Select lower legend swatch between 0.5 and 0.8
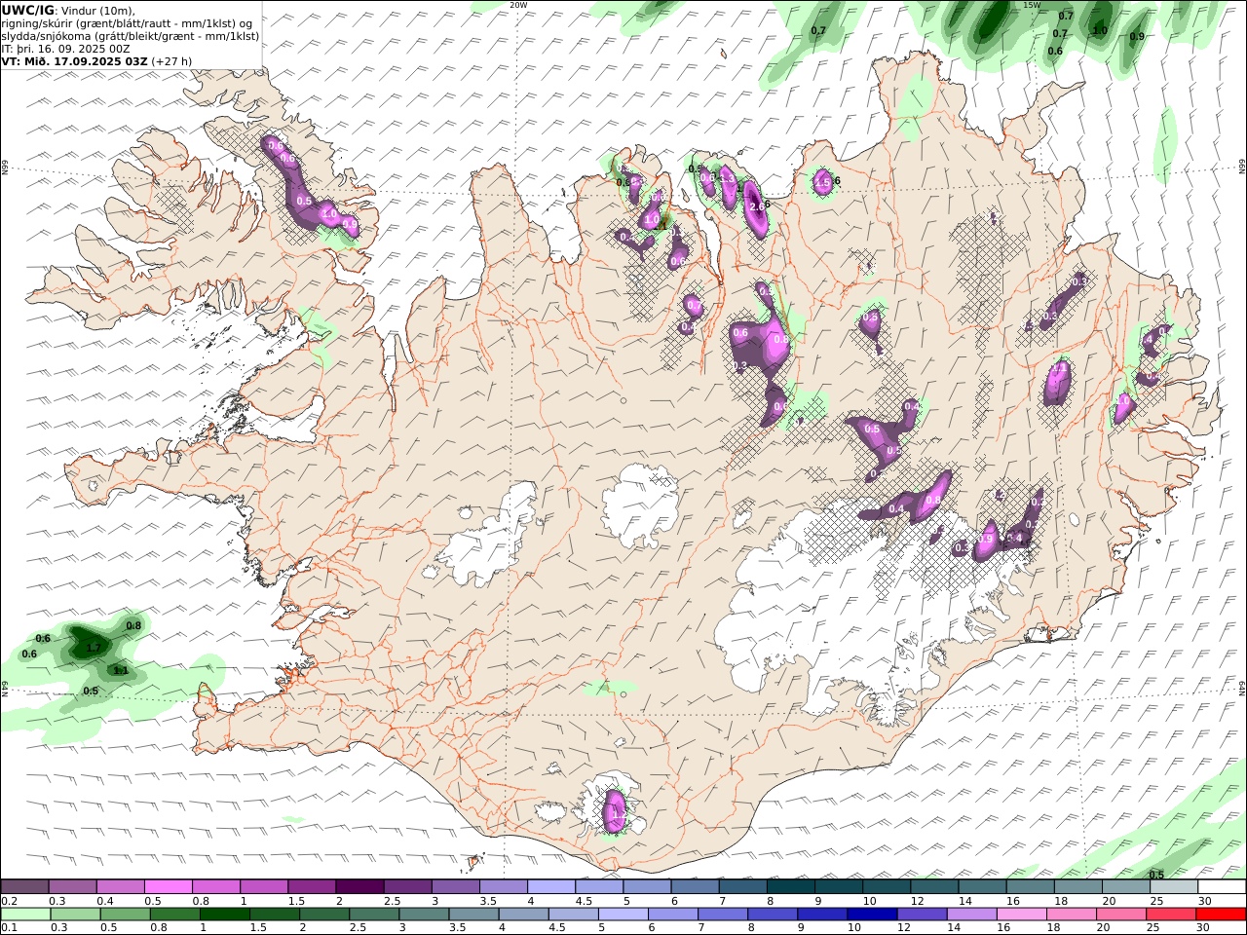The height and width of the screenshot is (935, 1247). [125, 915]
